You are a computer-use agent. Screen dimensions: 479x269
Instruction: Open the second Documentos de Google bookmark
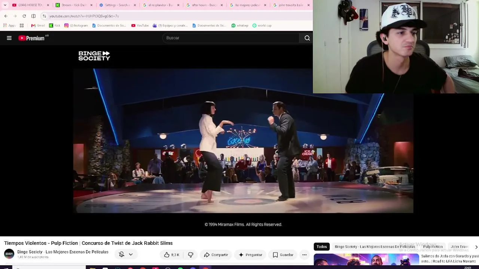coord(209,26)
